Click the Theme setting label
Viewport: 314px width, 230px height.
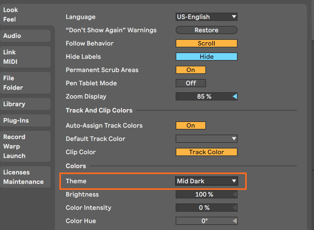[76, 181]
